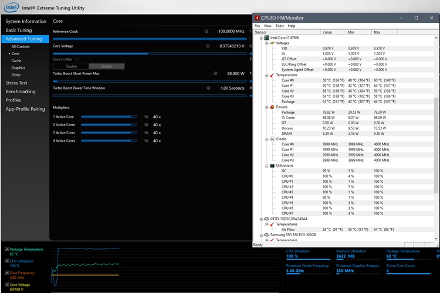The width and height of the screenshot is (440, 293).
Task: Click the Sensor column header in HWMonitor
Action: coord(287,32)
